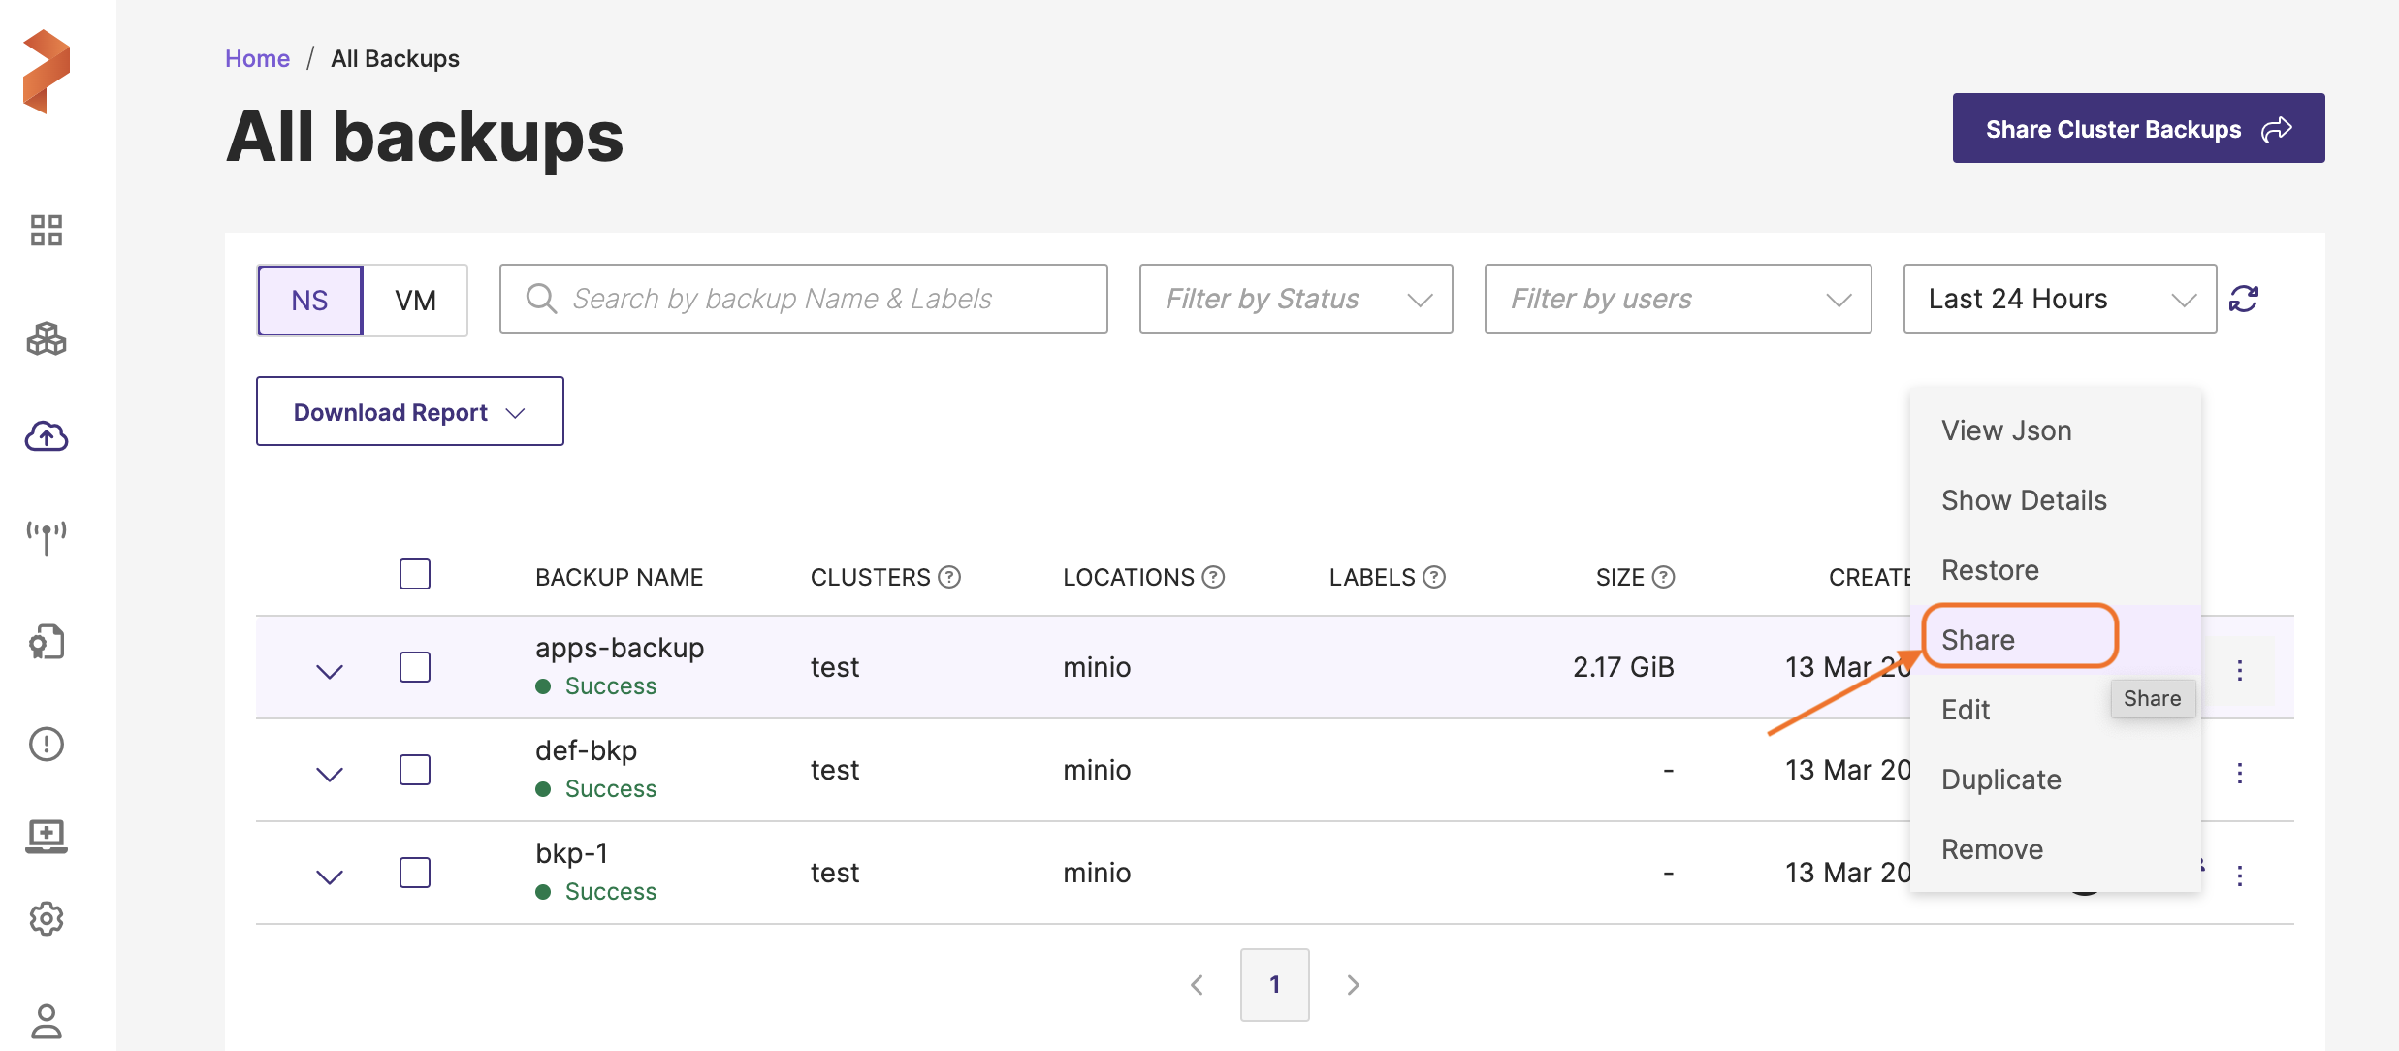The image size is (2399, 1051).
Task: Select Restore from the context menu
Action: coord(1990,570)
